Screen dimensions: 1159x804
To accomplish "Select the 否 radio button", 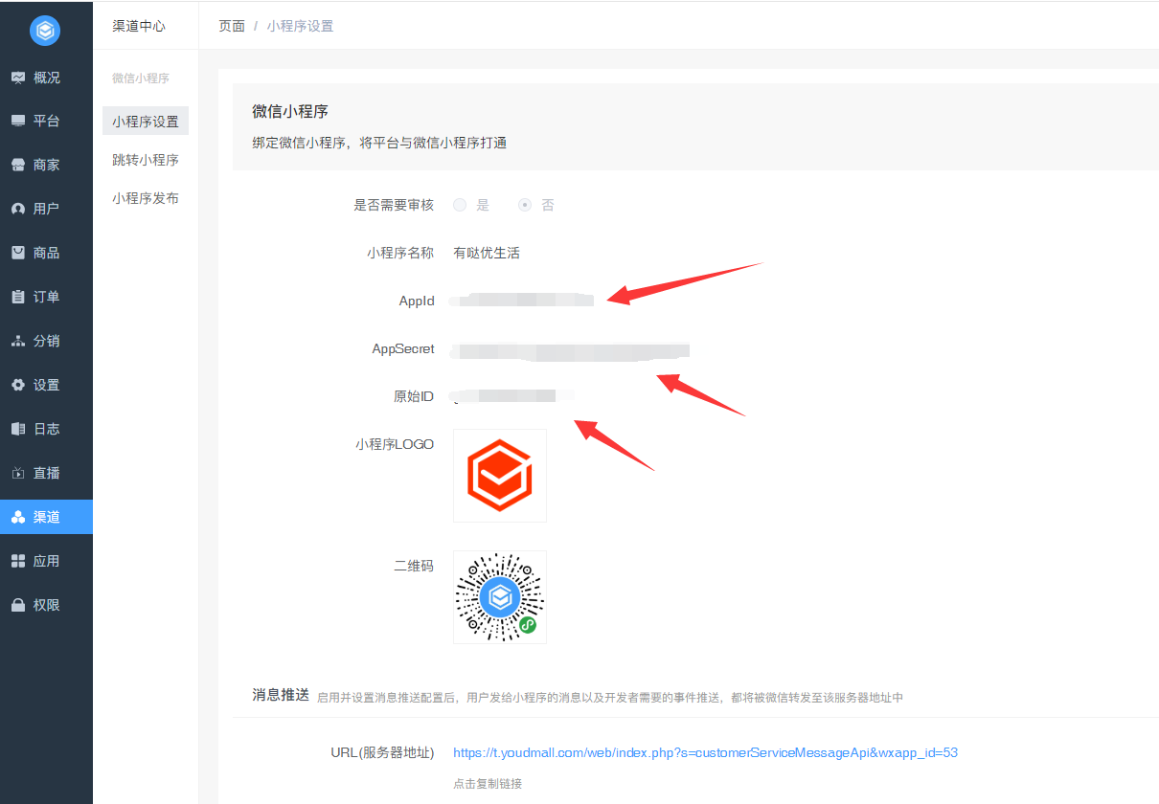I will click(525, 205).
